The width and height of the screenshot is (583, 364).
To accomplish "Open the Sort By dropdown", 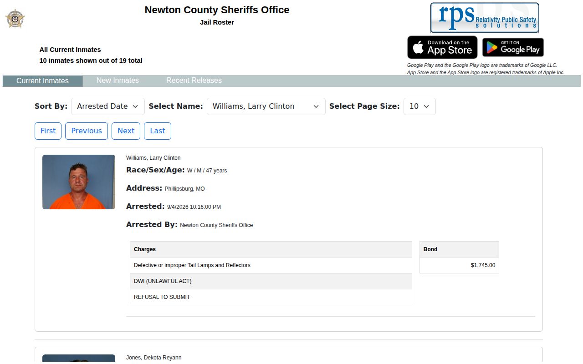I will pyautogui.click(x=108, y=106).
